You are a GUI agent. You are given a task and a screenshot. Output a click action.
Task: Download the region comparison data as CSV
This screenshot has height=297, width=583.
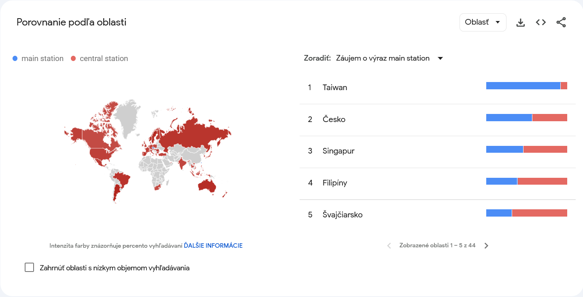pyautogui.click(x=521, y=23)
